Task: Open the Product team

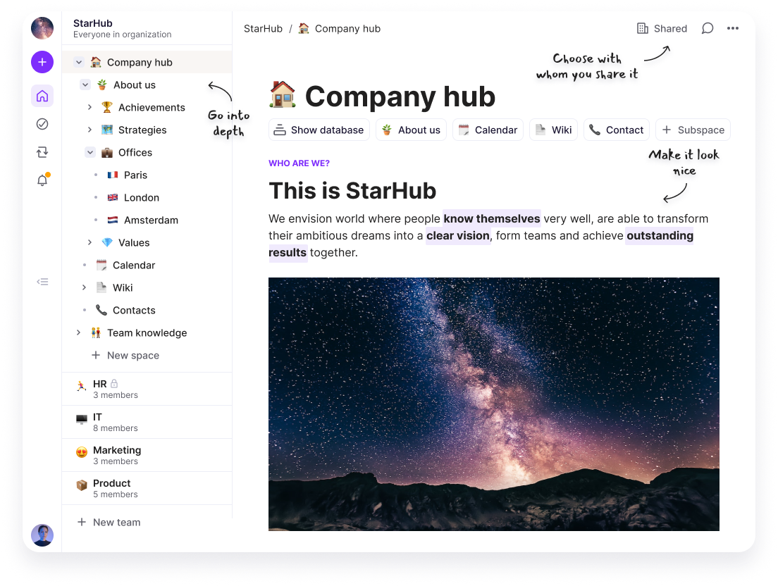Action: pos(147,488)
